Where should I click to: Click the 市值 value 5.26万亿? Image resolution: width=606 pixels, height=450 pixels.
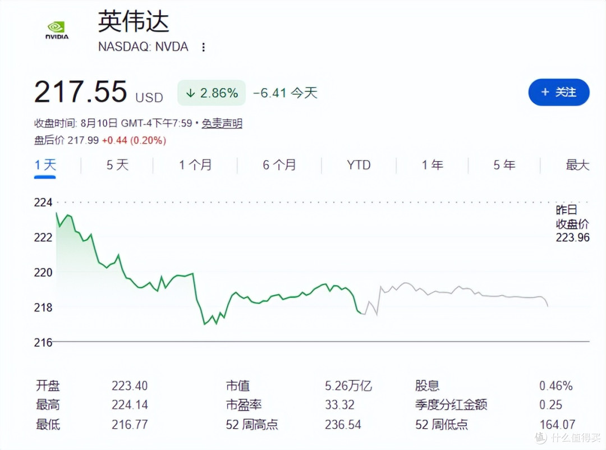[348, 386]
